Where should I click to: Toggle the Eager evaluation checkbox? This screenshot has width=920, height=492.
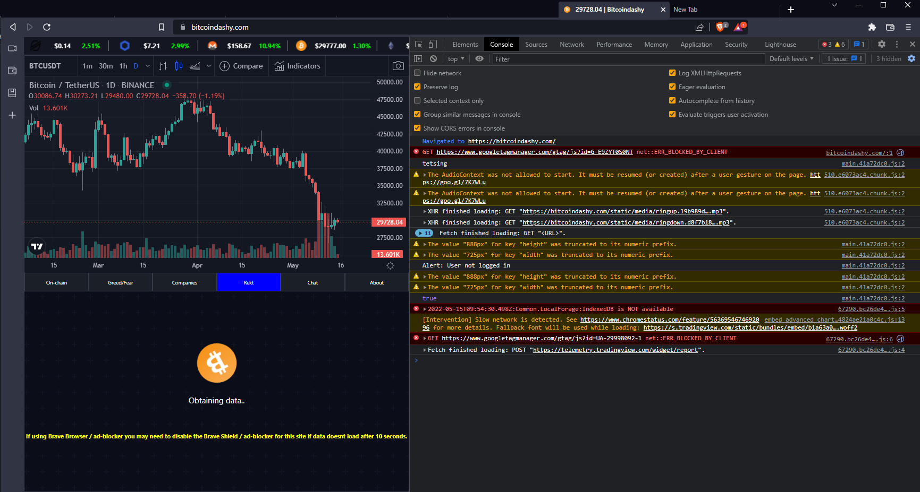coord(672,87)
